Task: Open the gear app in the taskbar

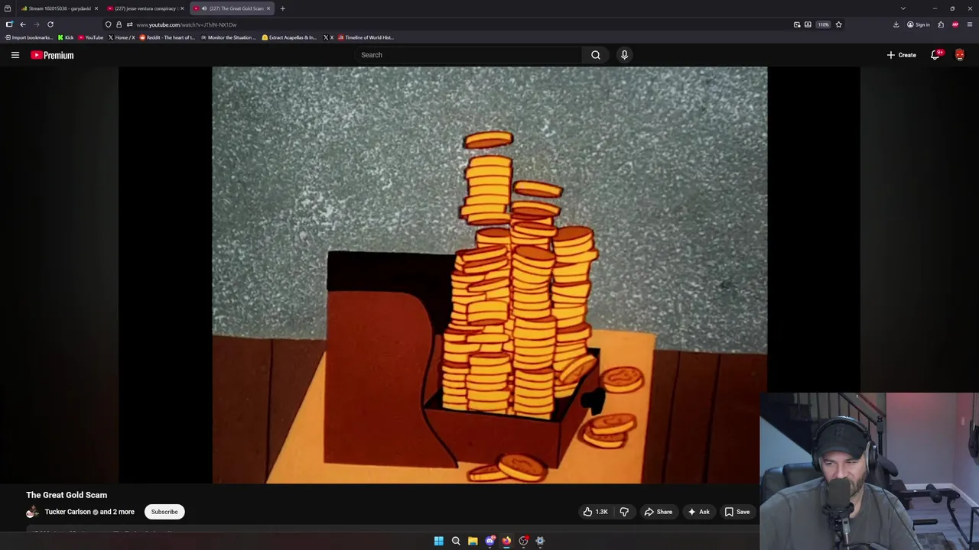Action: (540, 541)
